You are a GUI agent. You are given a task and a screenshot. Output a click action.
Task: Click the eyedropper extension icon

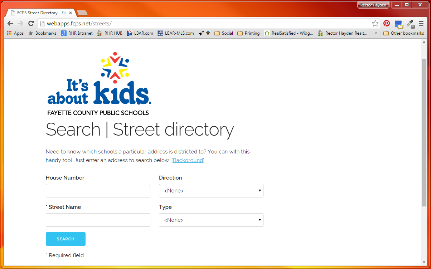tap(410, 24)
